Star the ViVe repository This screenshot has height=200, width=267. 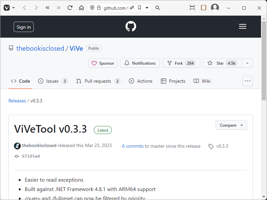[x=222, y=63]
